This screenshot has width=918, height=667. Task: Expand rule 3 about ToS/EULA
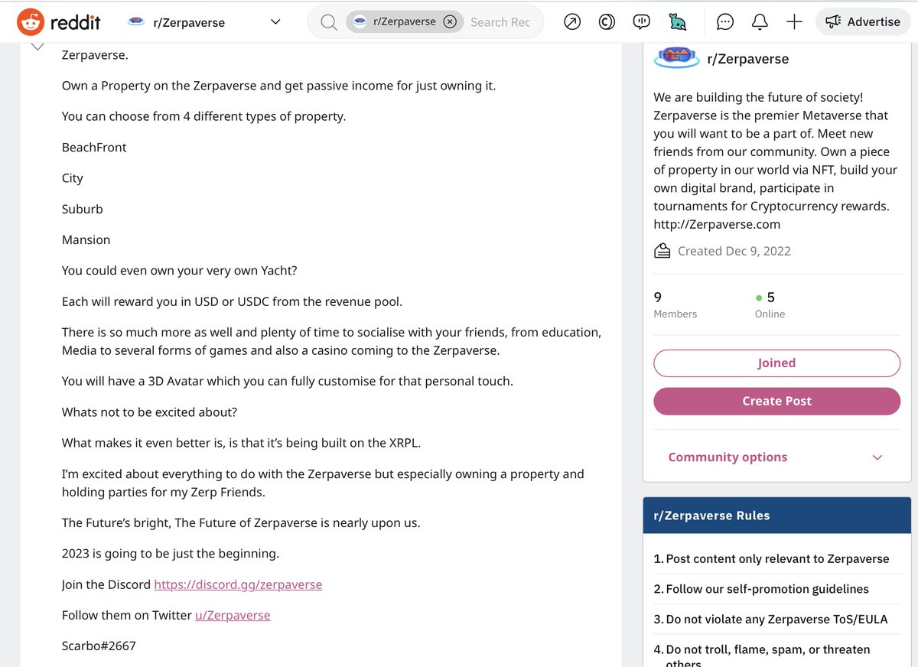coord(776,620)
